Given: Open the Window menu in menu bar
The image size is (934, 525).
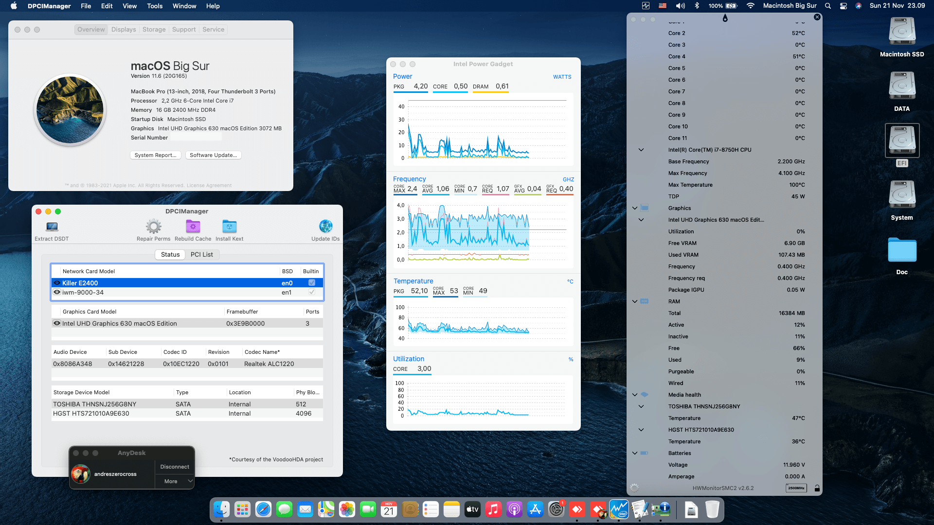Looking at the screenshot, I should [184, 6].
